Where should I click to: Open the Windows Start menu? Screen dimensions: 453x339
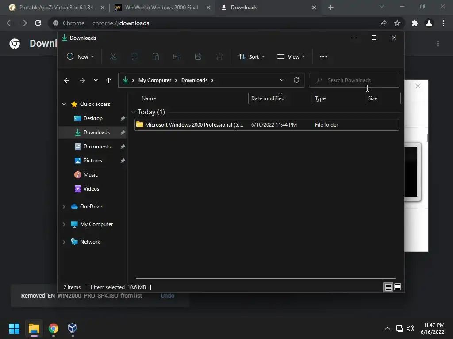(x=14, y=328)
